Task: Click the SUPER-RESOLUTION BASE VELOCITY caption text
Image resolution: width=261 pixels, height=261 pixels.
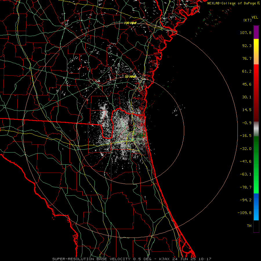Action: point(92,259)
